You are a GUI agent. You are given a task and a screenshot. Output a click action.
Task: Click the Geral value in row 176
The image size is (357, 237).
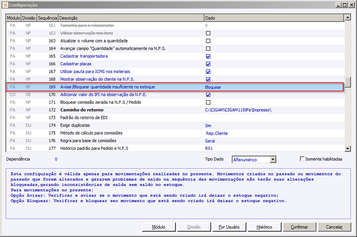pyautogui.click(x=210, y=141)
